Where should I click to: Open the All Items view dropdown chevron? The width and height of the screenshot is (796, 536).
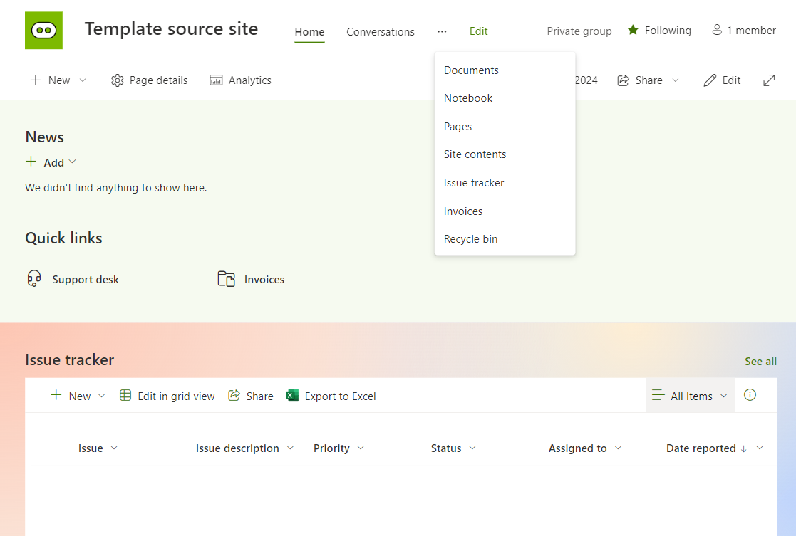tap(724, 396)
